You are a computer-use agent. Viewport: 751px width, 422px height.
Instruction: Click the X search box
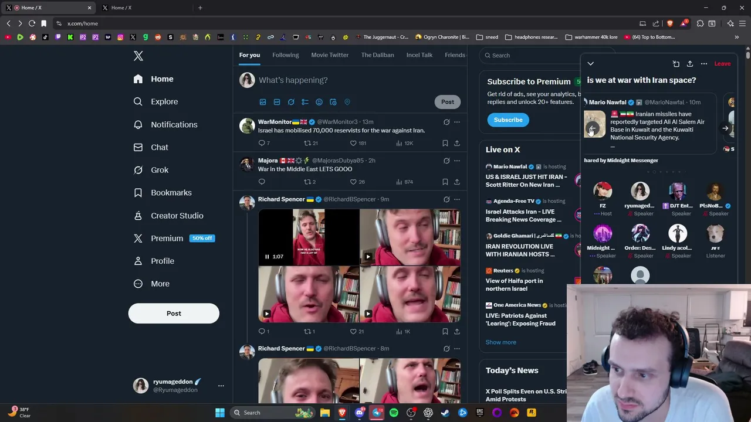point(531,55)
